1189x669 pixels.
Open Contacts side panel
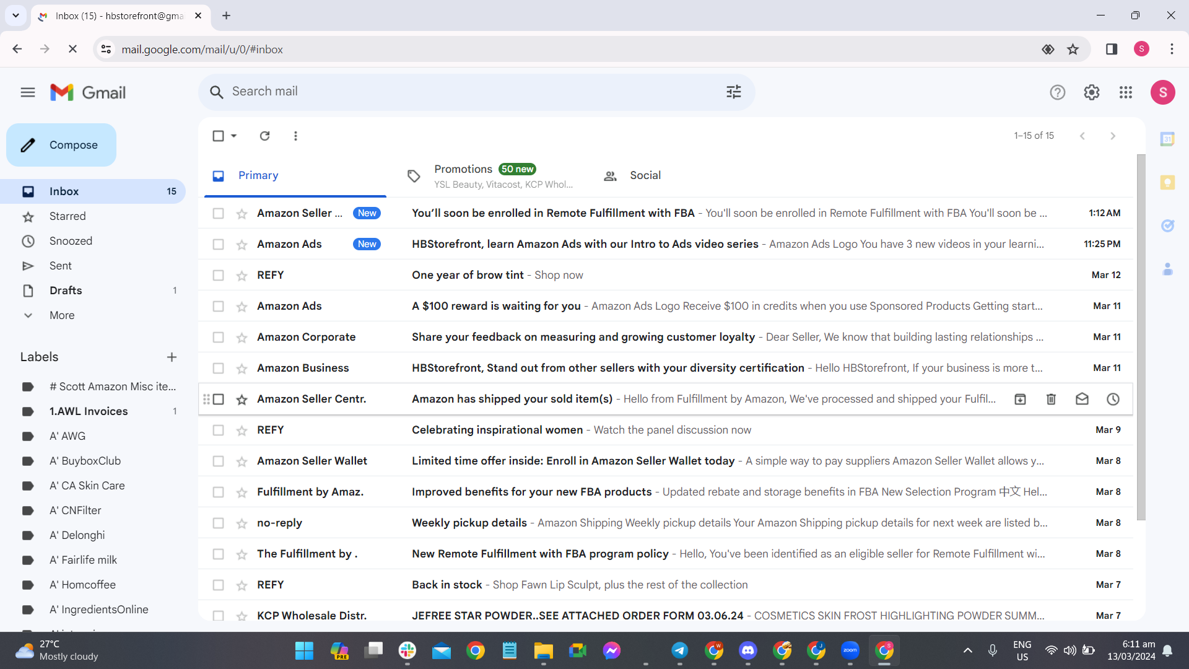[1167, 269]
